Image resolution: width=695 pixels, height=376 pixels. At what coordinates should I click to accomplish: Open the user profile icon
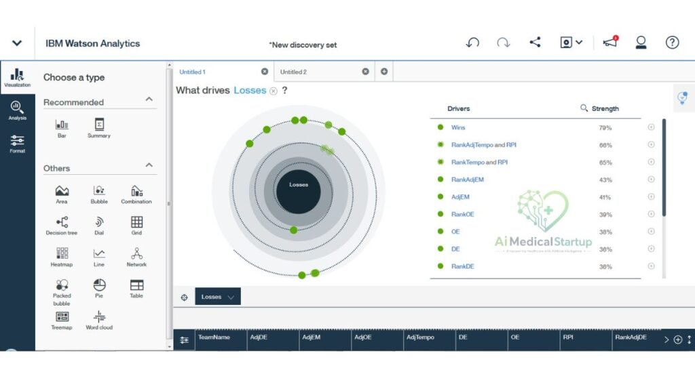coord(641,43)
